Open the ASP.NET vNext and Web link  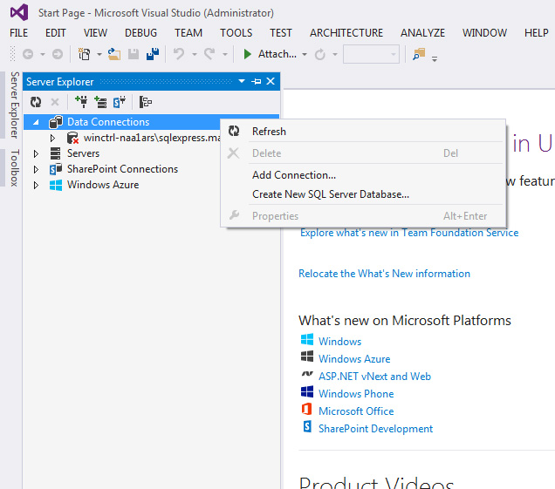[x=374, y=377]
